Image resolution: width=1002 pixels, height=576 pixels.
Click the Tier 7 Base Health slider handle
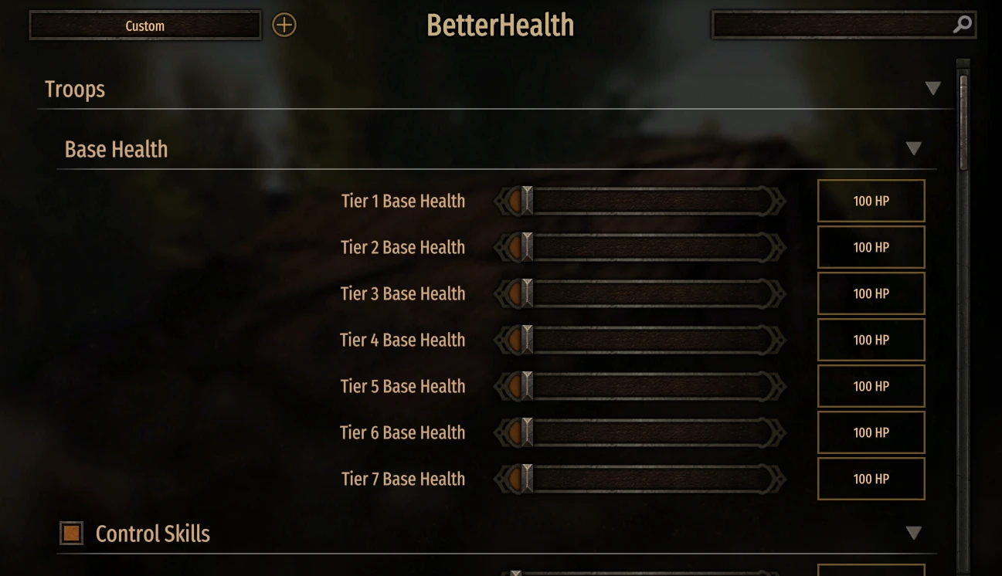526,479
